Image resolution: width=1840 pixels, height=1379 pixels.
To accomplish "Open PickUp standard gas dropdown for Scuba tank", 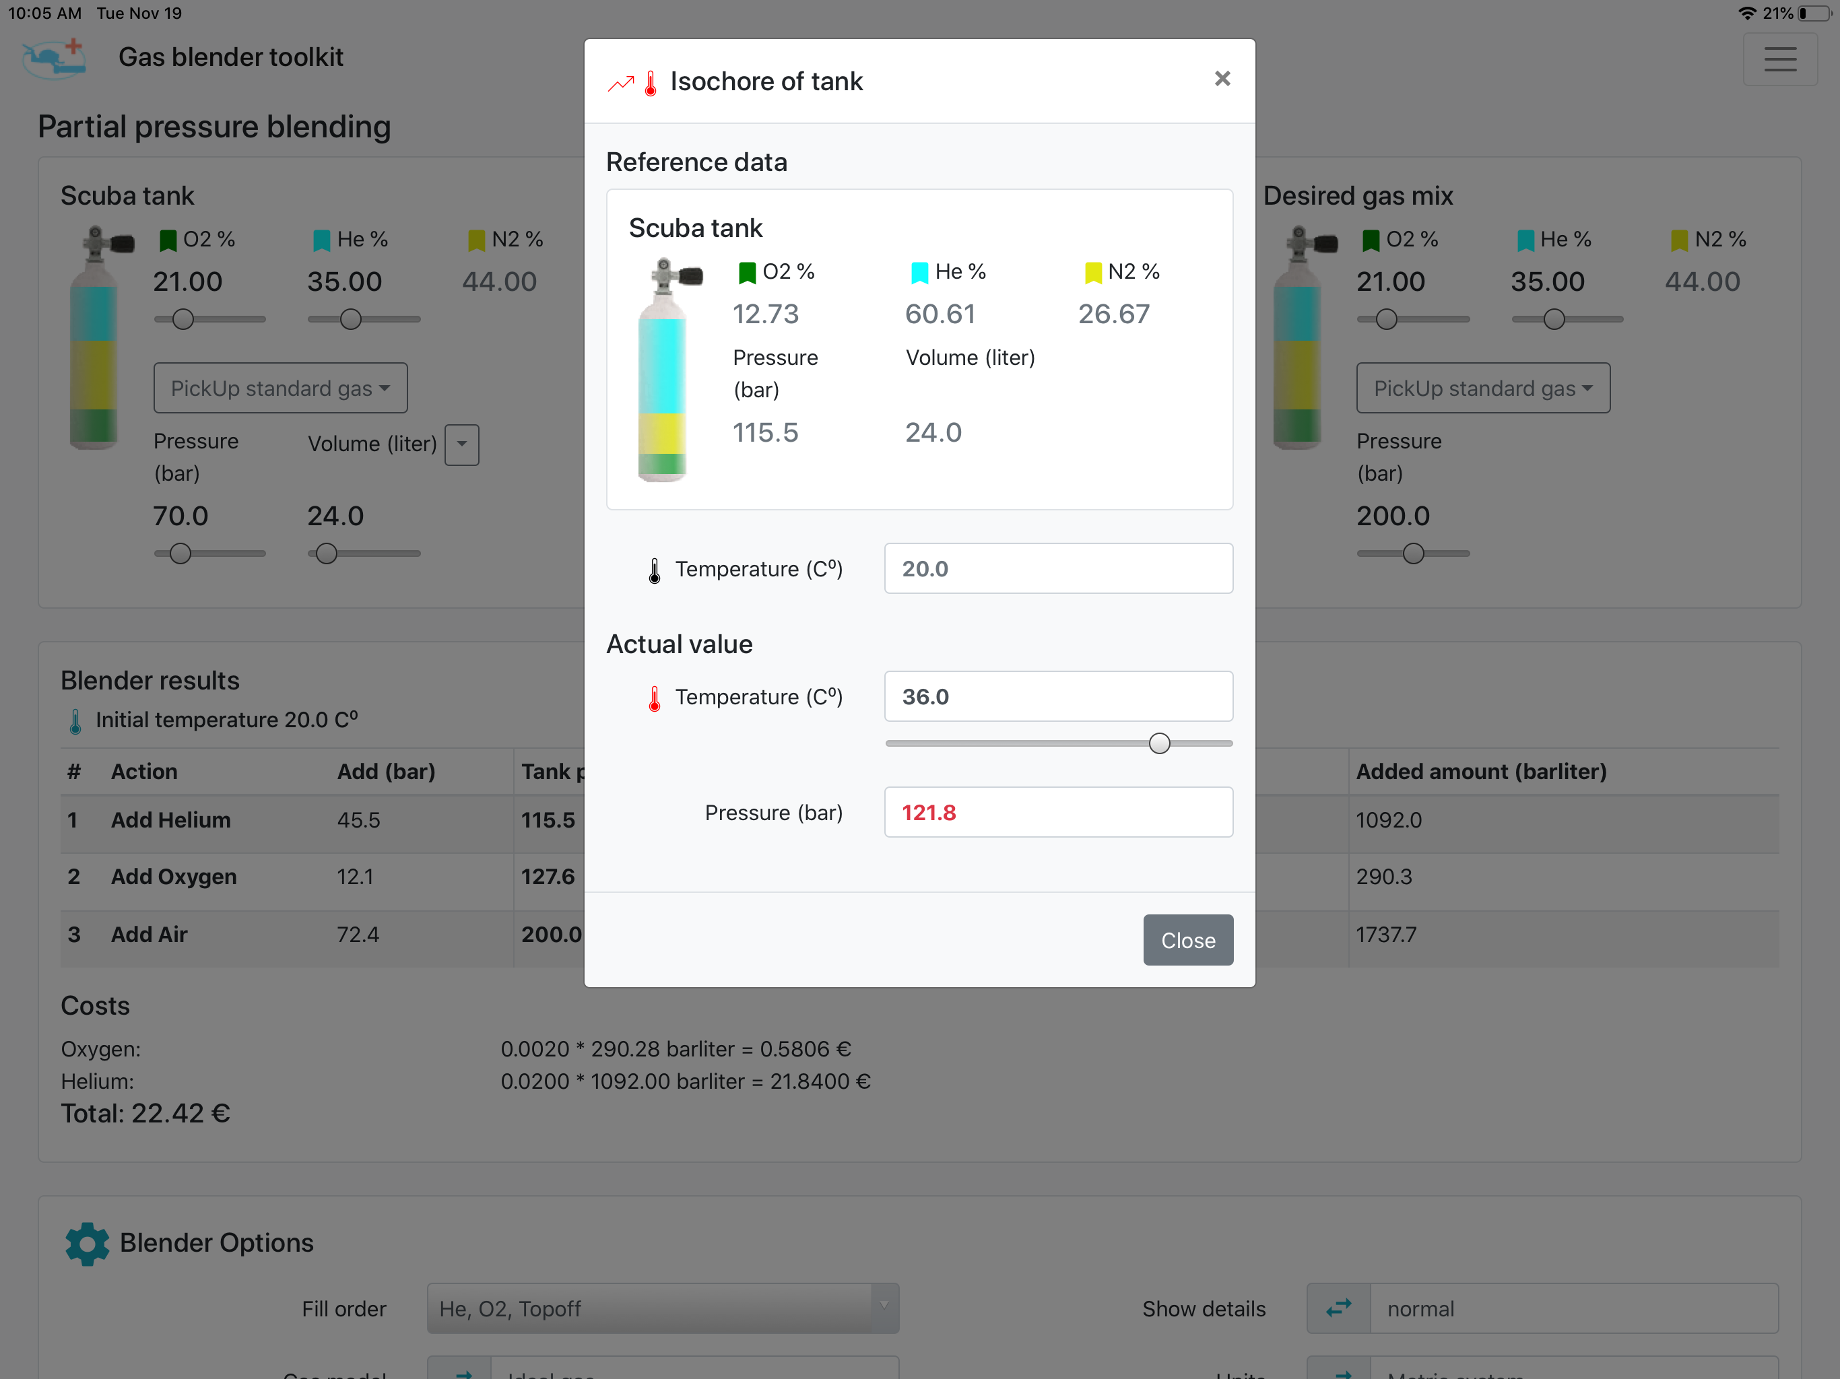I will (280, 389).
